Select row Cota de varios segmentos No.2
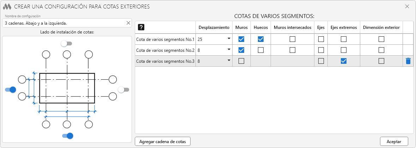Viewport: 416px width, 148px height. 165,50
